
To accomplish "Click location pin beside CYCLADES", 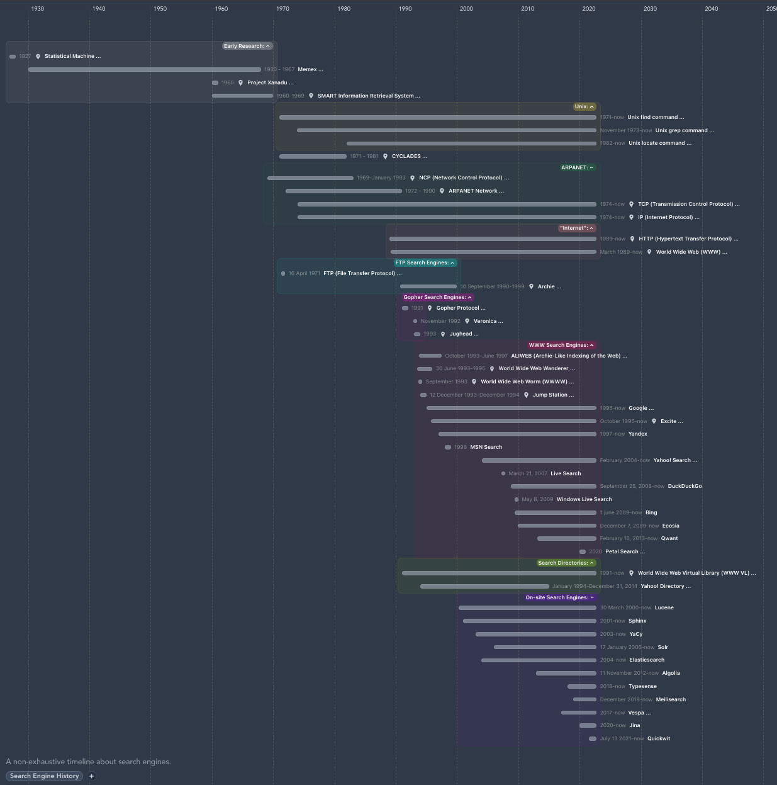I will coord(385,157).
